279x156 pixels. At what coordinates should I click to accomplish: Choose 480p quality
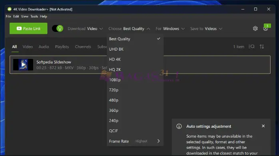coord(135,100)
